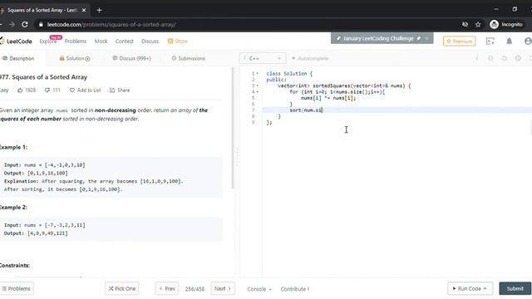Open the Discuss menu in the header
The width and height of the screenshot is (532, 299).
coord(150,41)
